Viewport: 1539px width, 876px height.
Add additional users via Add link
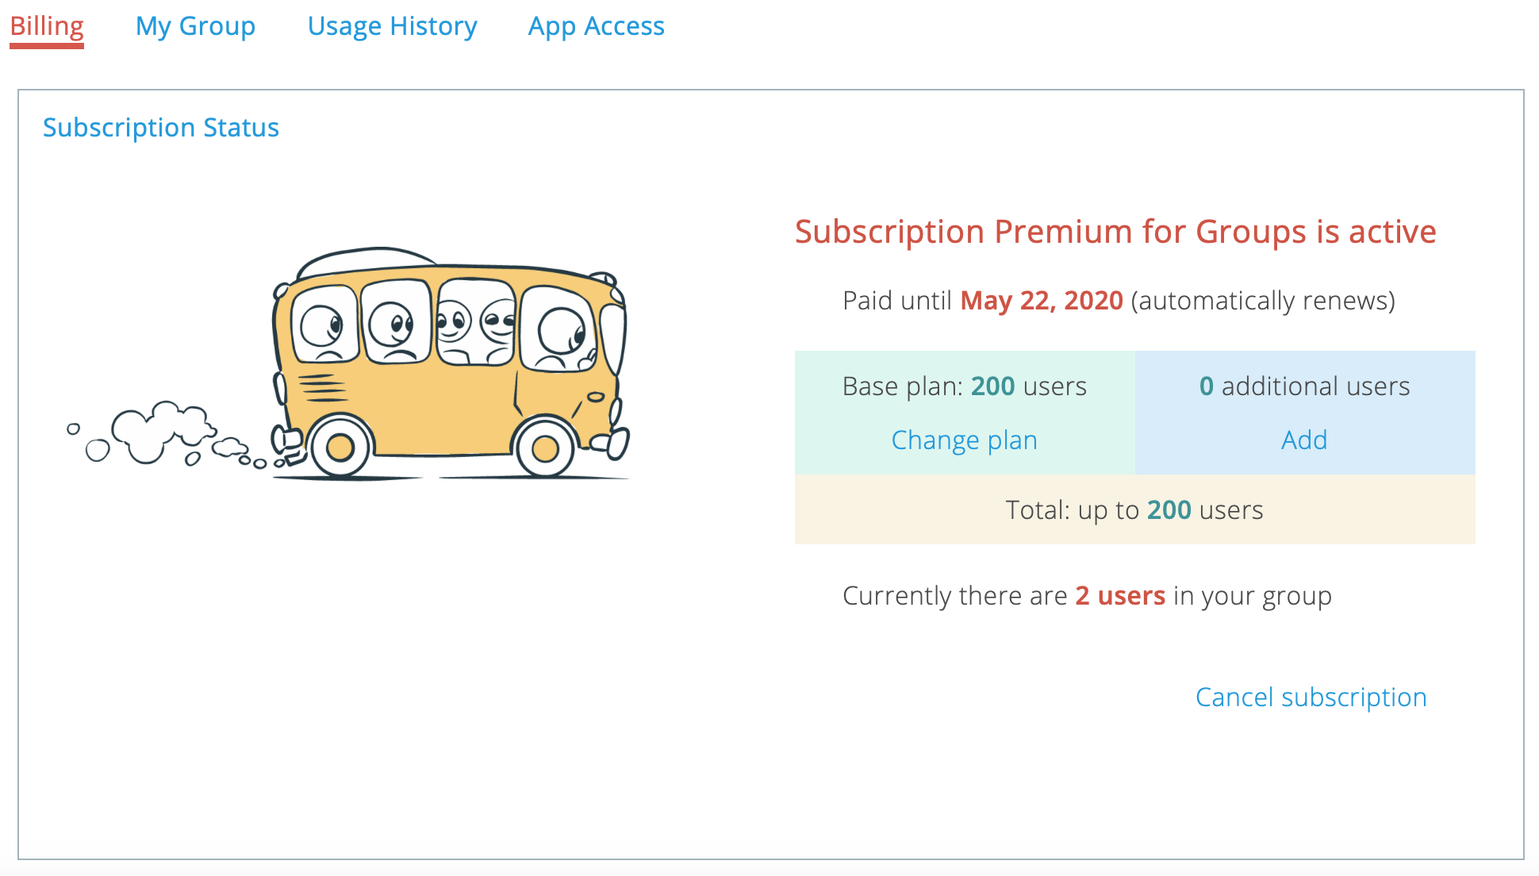click(1304, 440)
